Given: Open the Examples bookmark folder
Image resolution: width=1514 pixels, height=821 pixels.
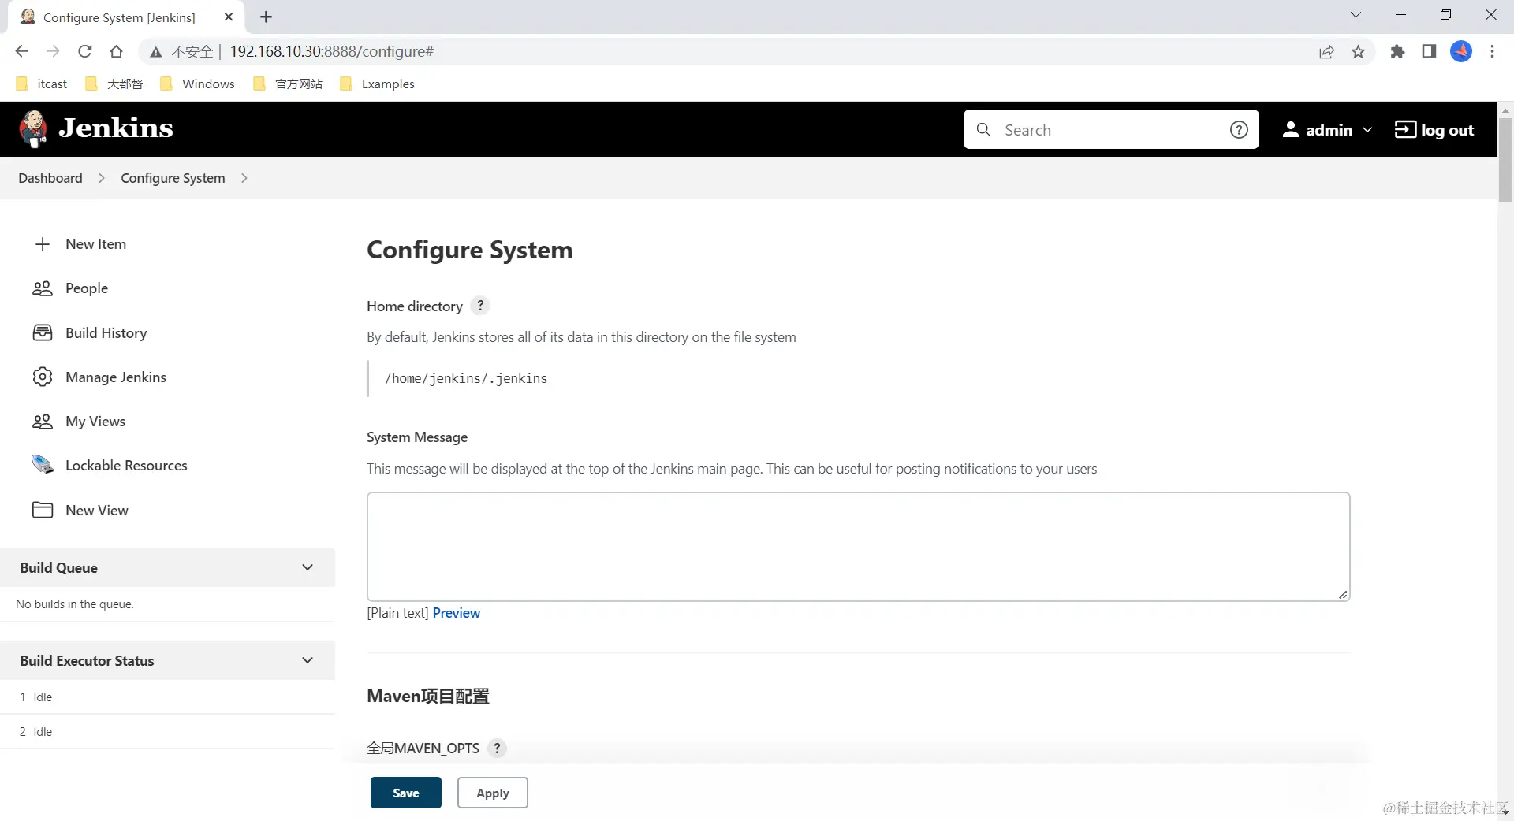Looking at the screenshot, I should point(377,84).
